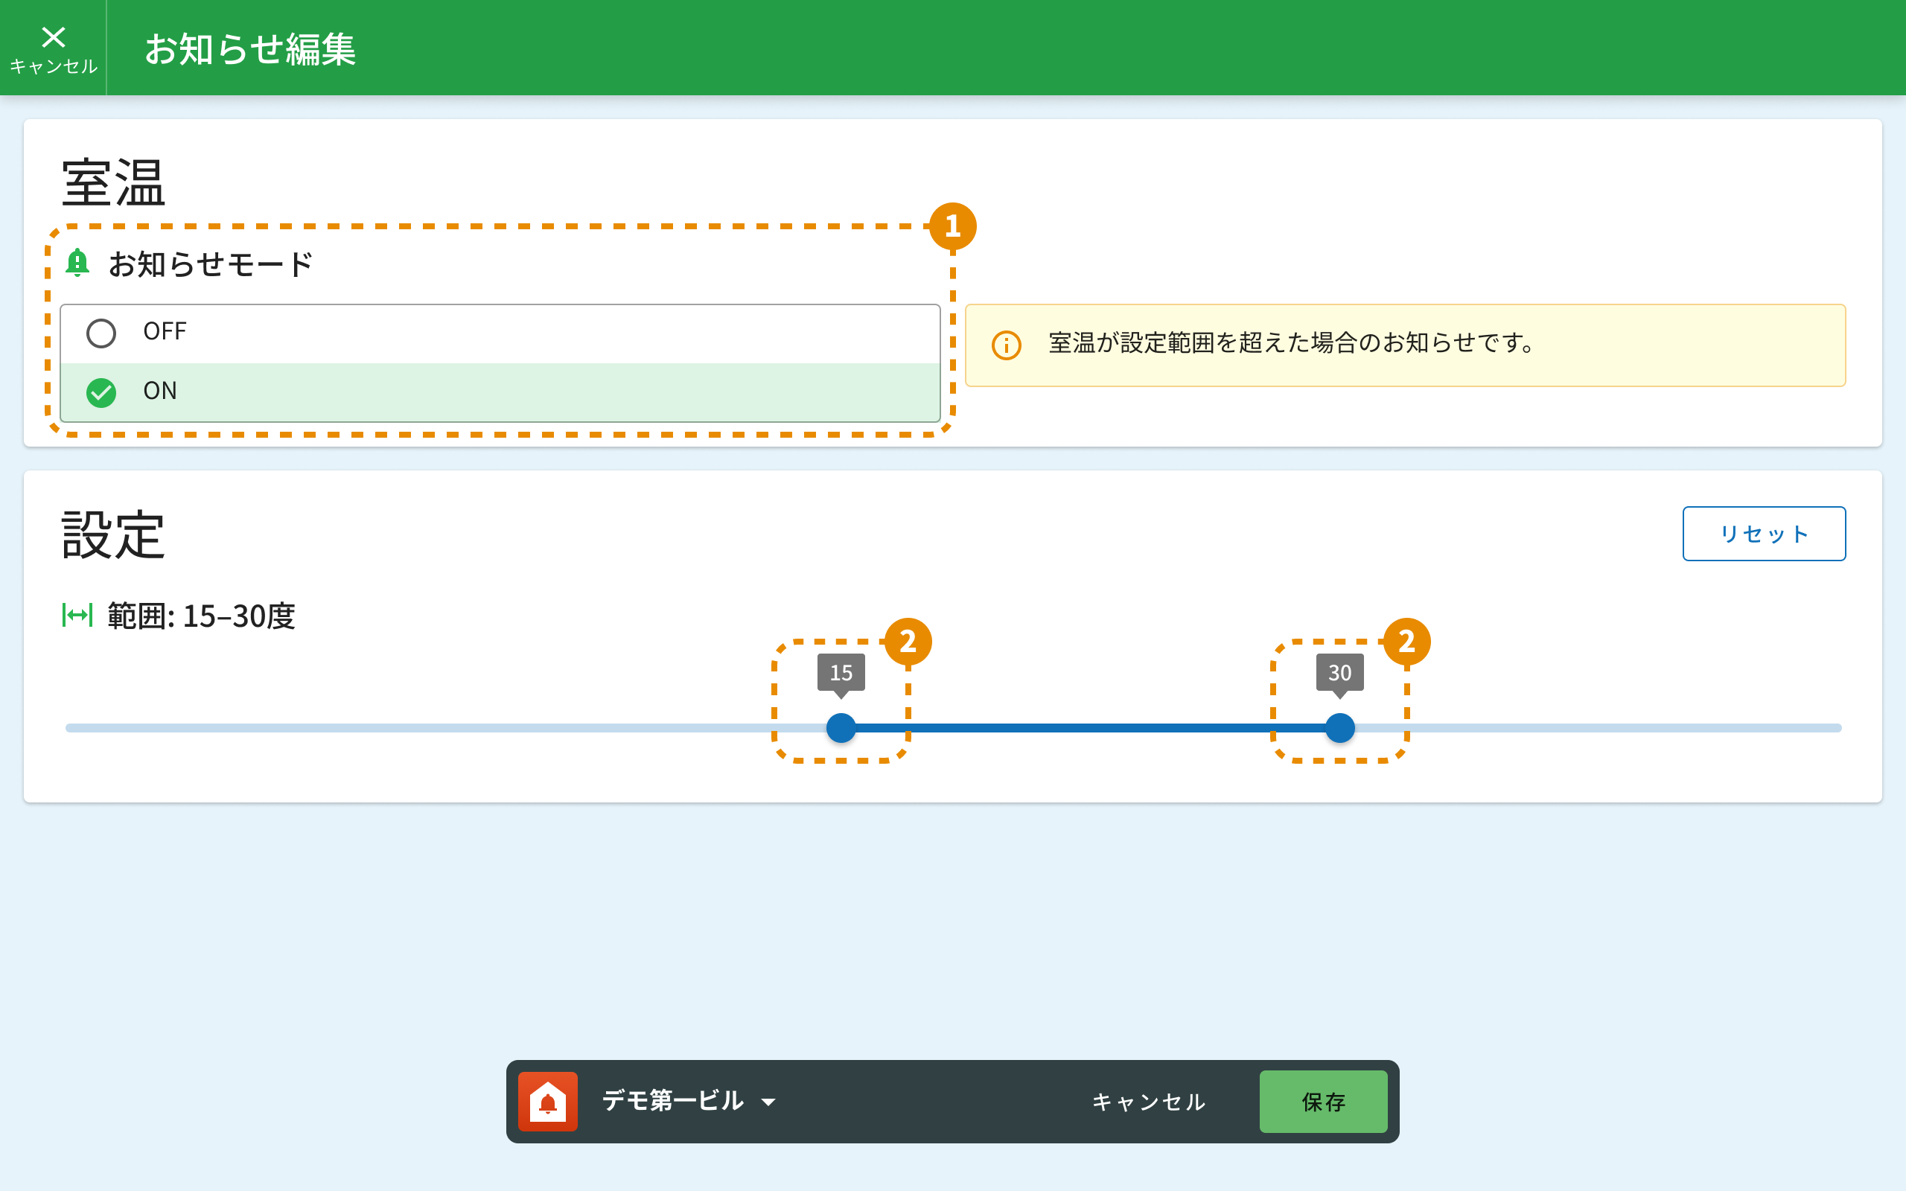
Task: Click the red house alarm app icon
Action: click(547, 1101)
